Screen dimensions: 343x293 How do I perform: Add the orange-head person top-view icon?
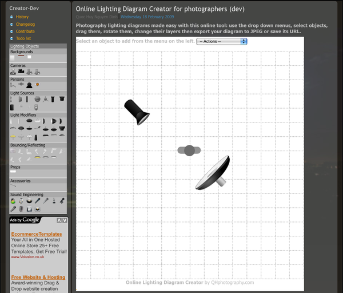[38, 84]
